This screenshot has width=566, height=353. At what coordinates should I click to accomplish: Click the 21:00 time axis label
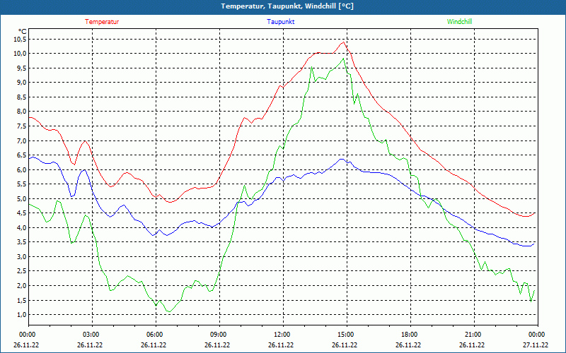pos(472,334)
